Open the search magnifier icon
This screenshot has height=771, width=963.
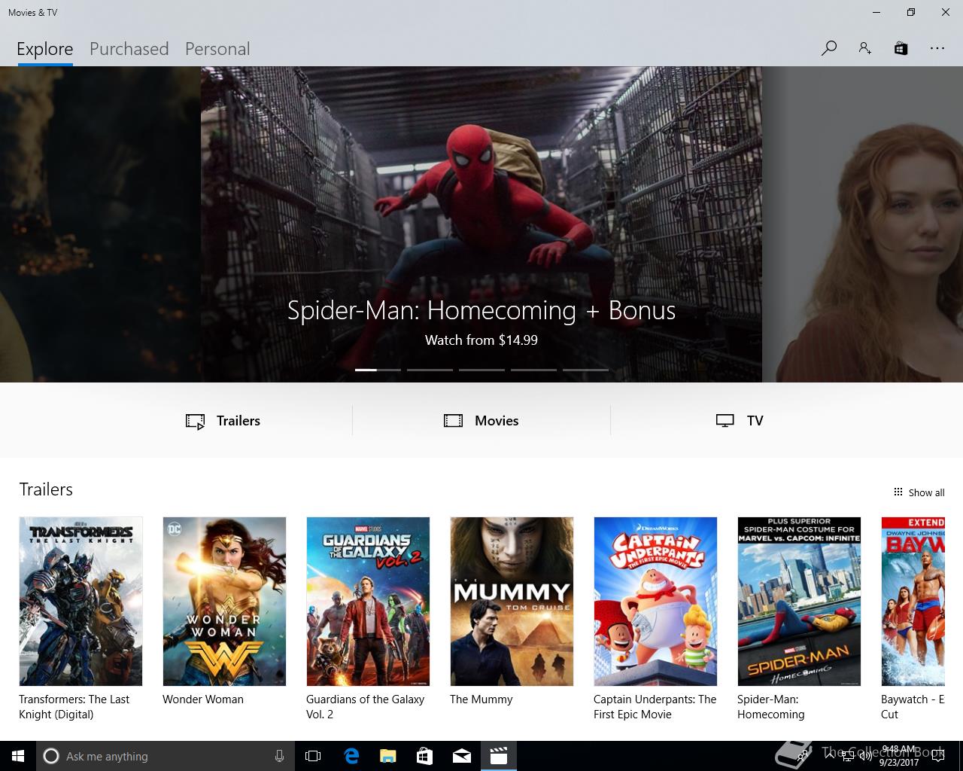click(x=829, y=48)
